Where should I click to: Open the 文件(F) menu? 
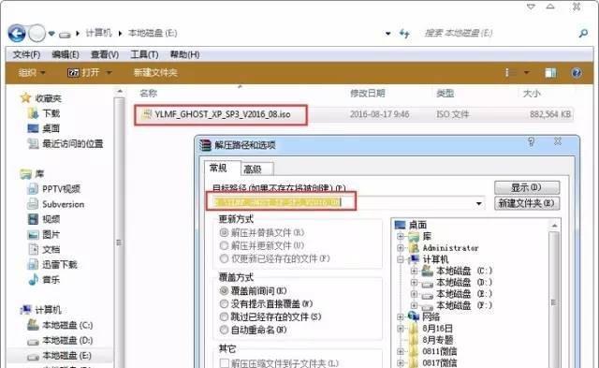click(x=26, y=54)
